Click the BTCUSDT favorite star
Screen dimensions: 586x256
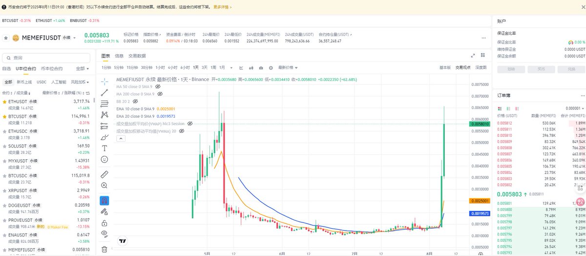point(5,116)
